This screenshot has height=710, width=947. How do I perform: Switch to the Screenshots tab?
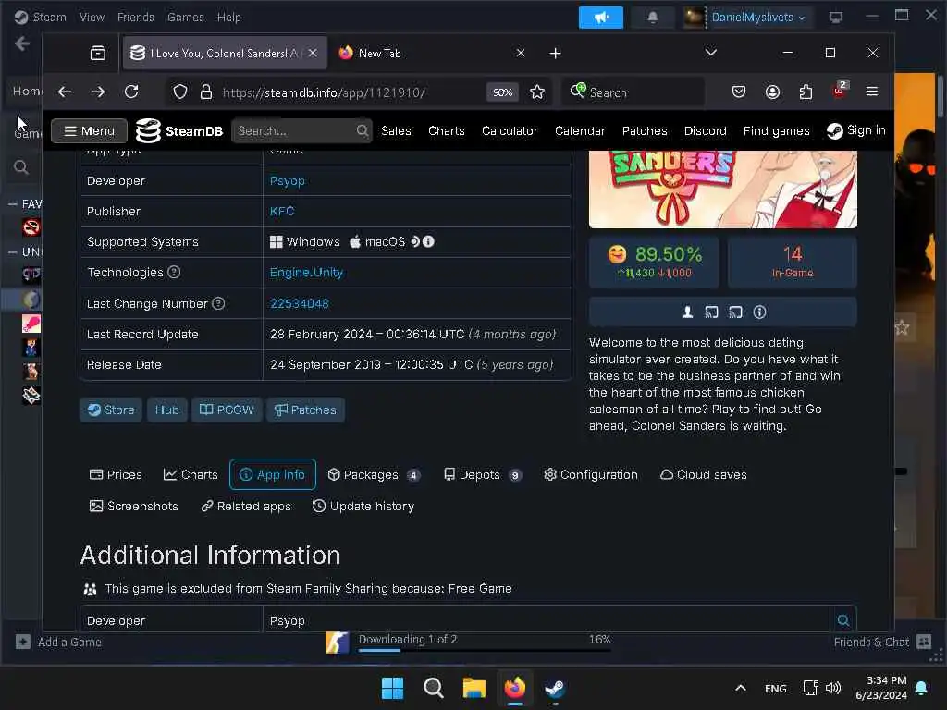point(134,506)
